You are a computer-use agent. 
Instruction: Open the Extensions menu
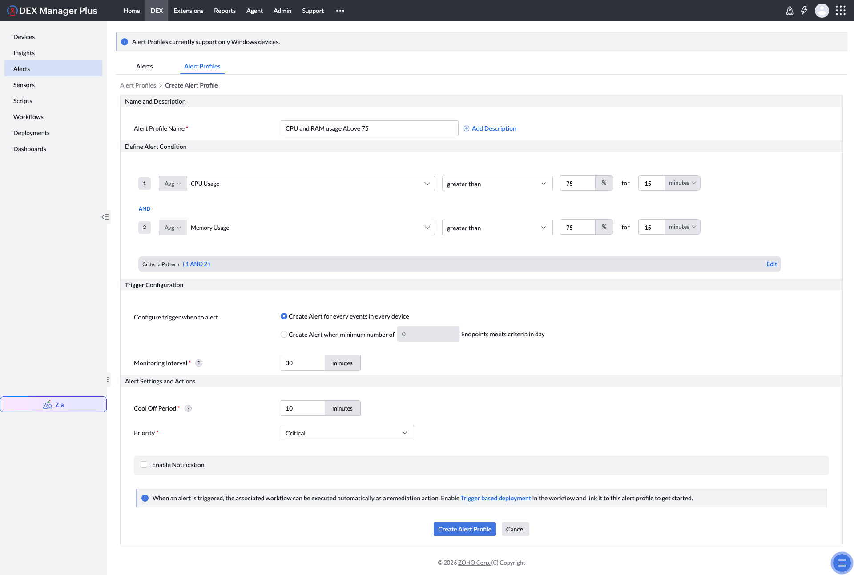[188, 11]
